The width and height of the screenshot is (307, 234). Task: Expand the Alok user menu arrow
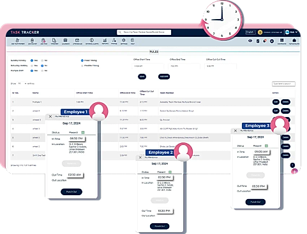[296, 32]
